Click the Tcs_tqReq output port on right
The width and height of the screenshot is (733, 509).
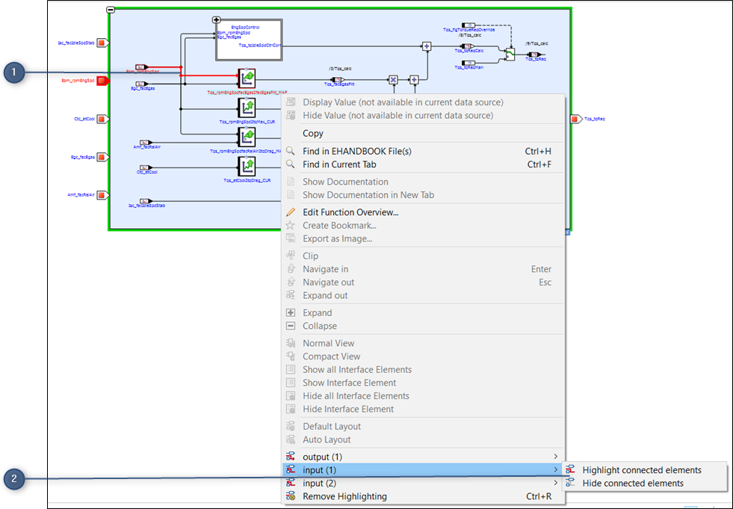pyautogui.click(x=576, y=119)
